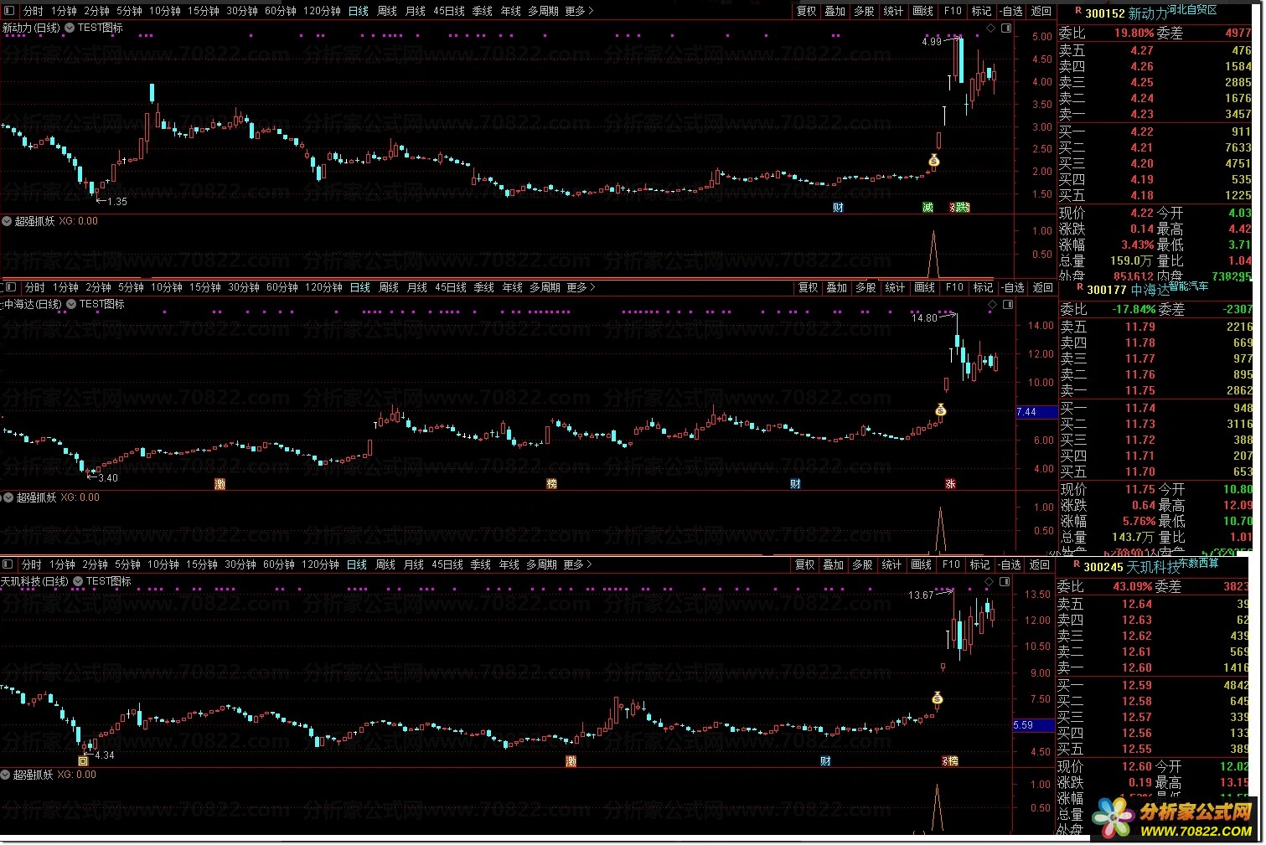Click 复权 button in 新动力 toolbar
The width and height of the screenshot is (1266, 845).
(807, 11)
